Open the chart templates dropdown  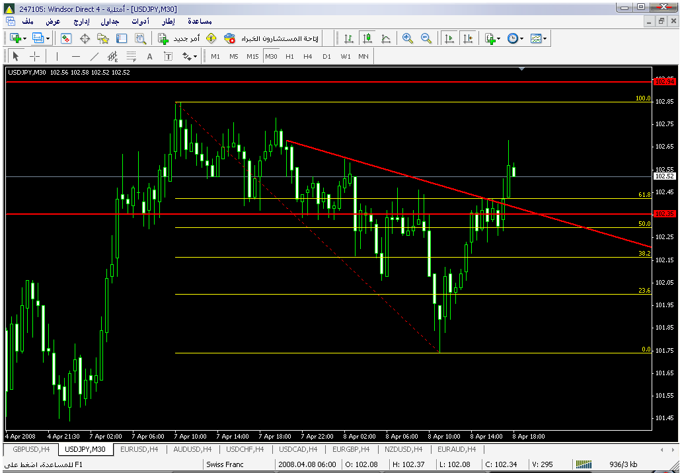click(545, 39)
